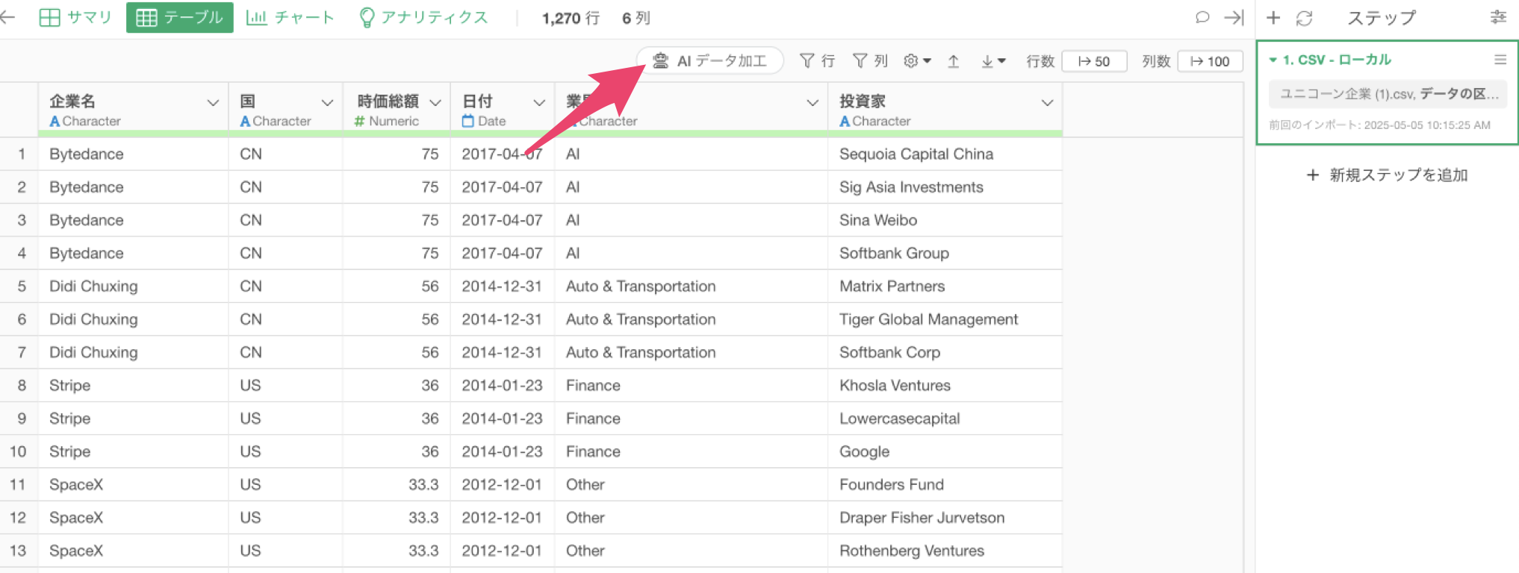Select row number 5
The image size is (1519, 573).
coord(20,286)
